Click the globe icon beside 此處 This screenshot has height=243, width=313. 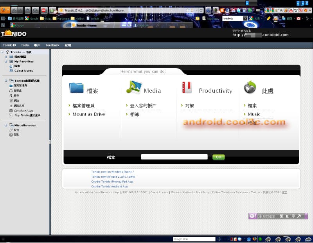click(250, 87)
